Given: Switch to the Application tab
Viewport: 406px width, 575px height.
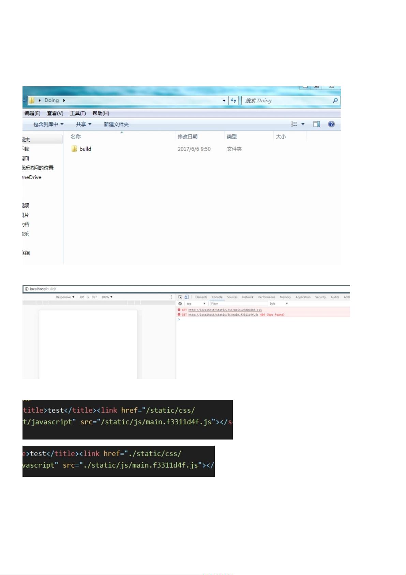Looking at the screenshot, I should coord(303,297).
